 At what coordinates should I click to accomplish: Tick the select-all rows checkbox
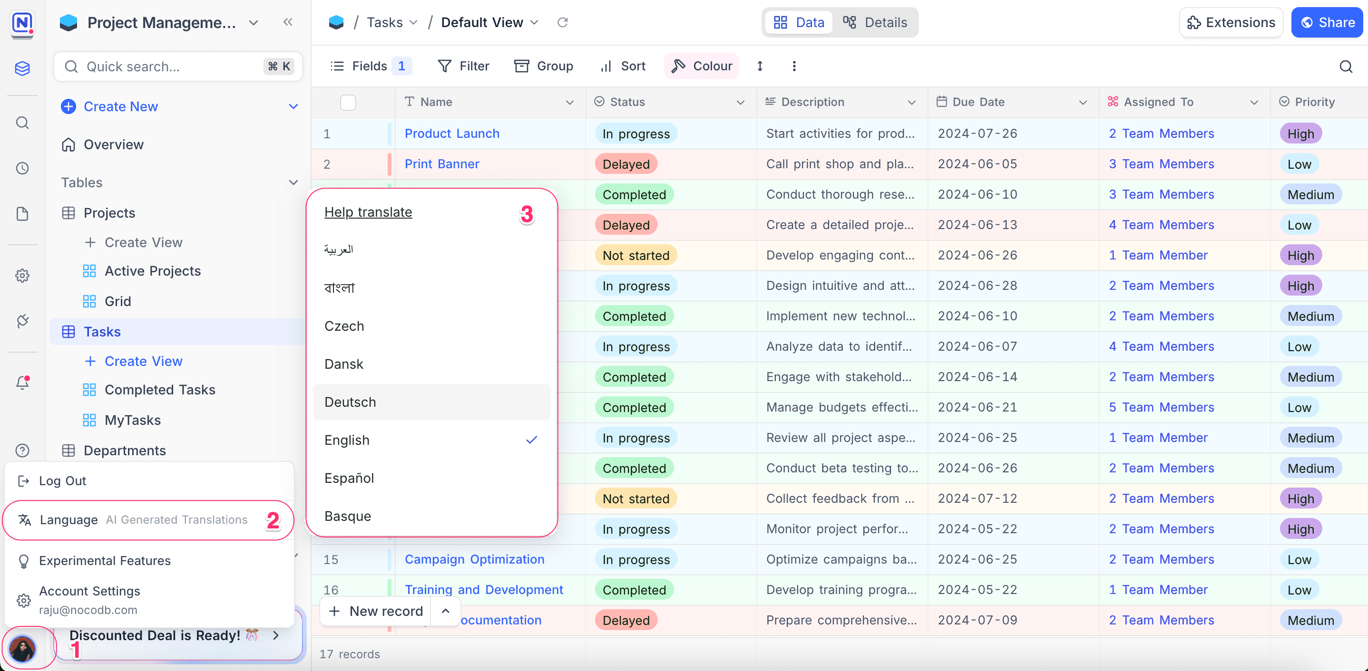click(x=348, y=102)
